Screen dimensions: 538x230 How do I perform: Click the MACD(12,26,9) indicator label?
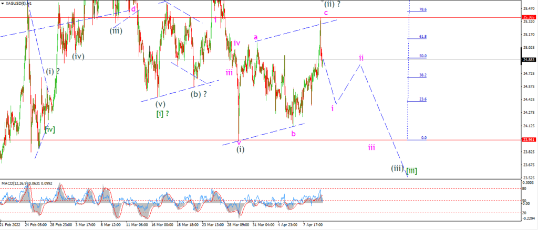click(x=21, y=183)
